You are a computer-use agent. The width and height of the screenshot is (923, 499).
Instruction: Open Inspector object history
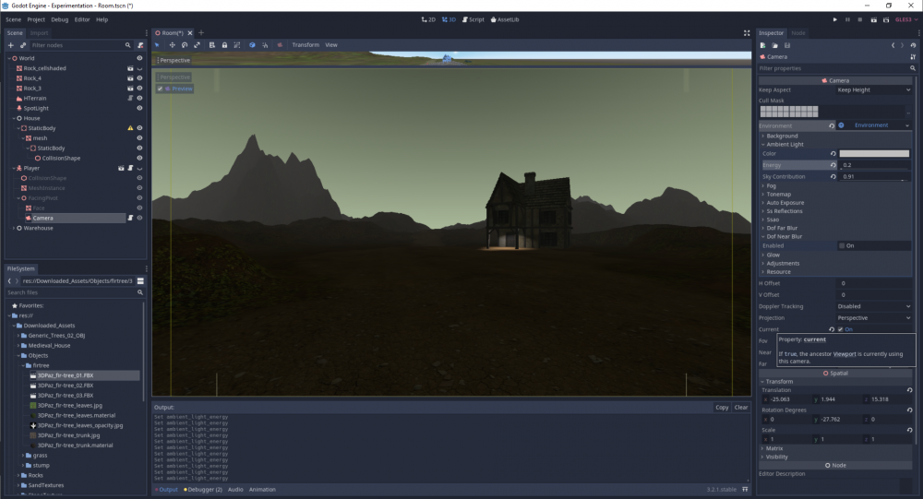click(x=913, y=45)
